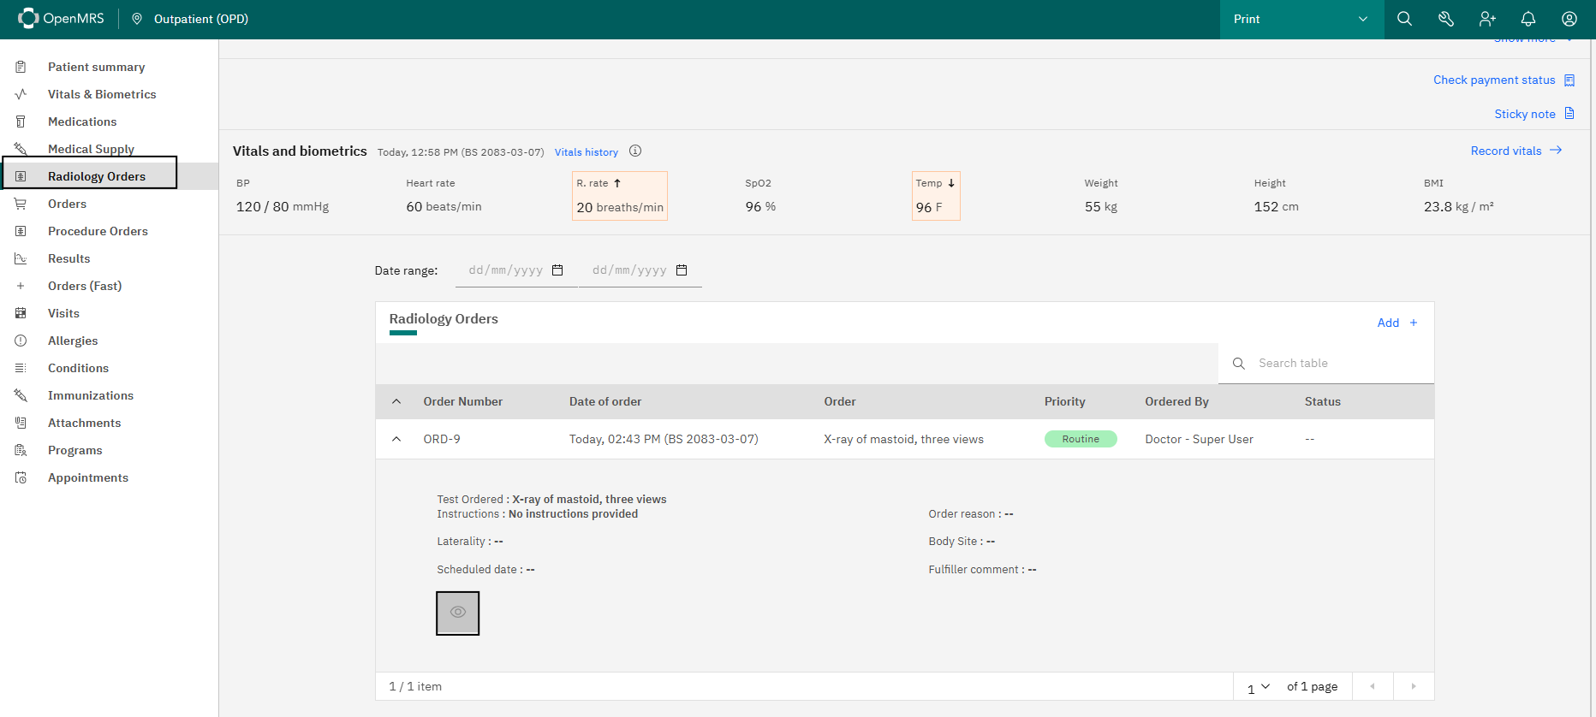Click Check payment status link

pos(1504,80)
